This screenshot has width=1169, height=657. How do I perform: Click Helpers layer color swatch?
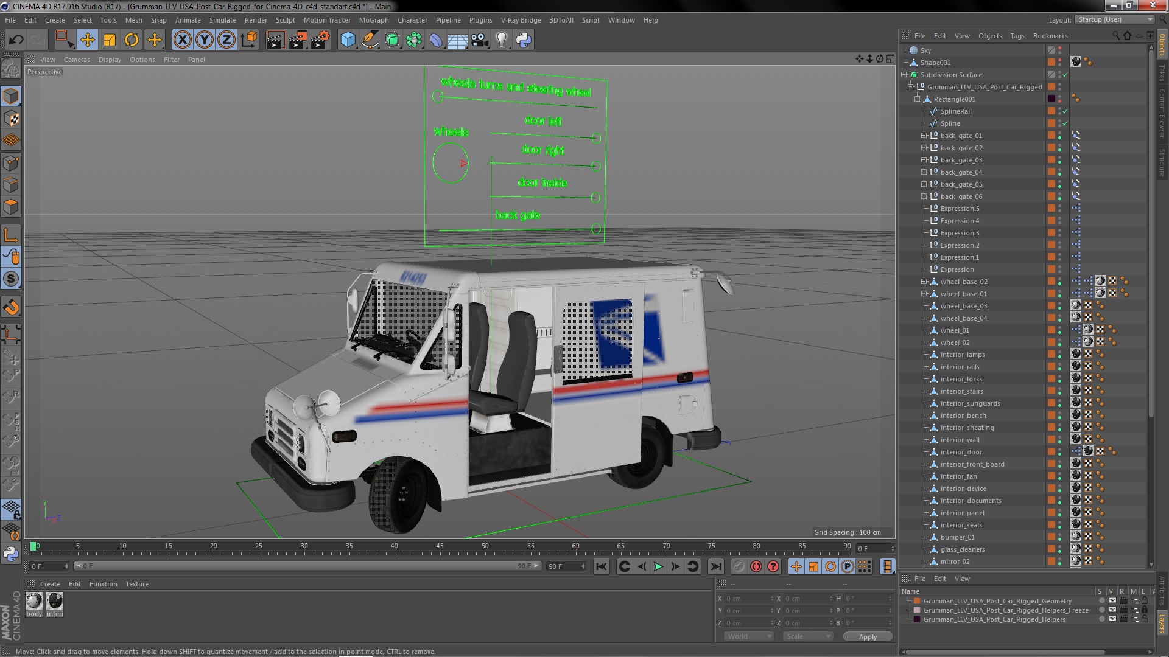click(x=917, y=619)
